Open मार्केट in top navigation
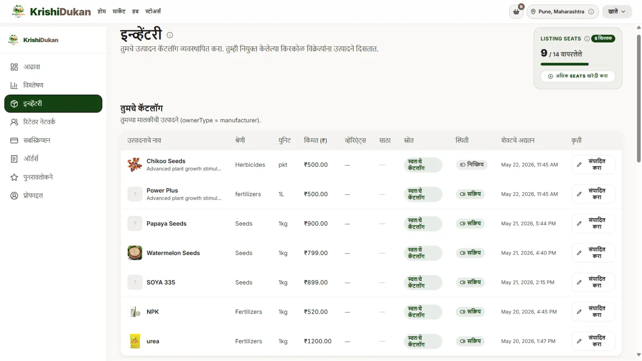Viewport: 642px width, 361px height. (x=119, y=11)
